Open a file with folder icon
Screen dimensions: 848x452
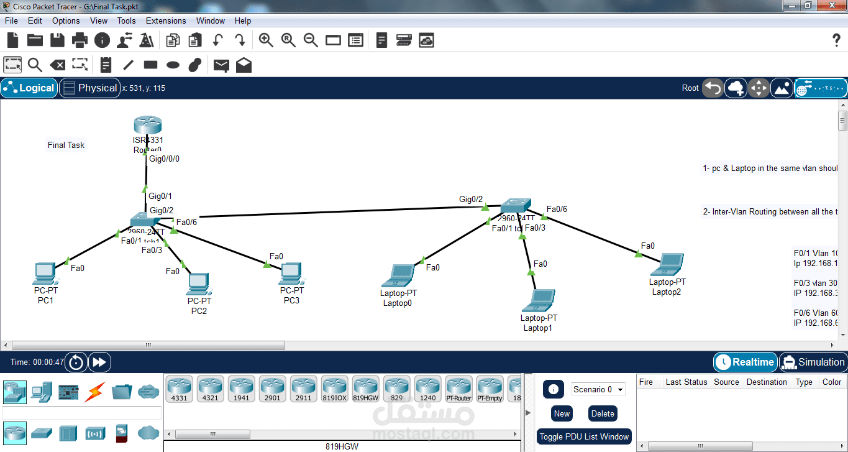point(35,40)
